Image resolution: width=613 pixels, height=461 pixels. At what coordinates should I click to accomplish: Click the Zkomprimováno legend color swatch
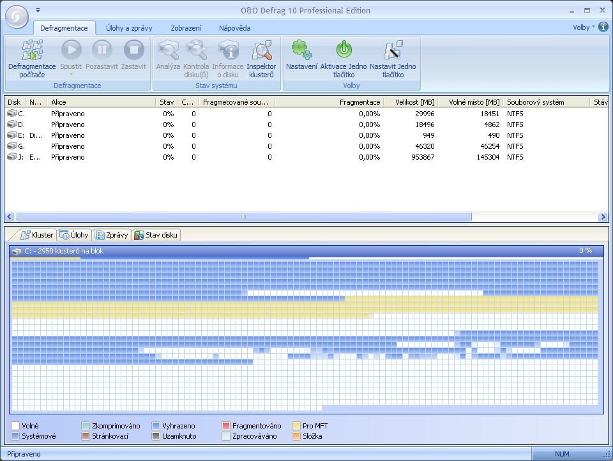[85, 426]
